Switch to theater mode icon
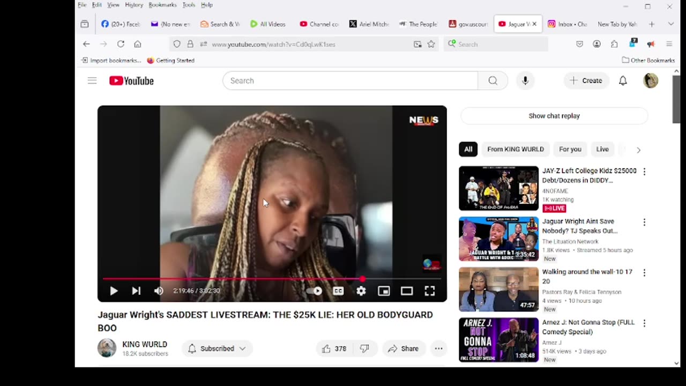The height and width of the screenshot is (386, 686). tap(407, 291)
